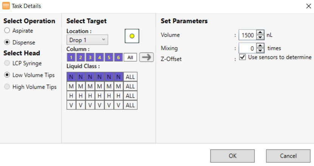Select column 6 button
Image resolution: width=314 pixels, height=166 pixels.
[118, 57]
